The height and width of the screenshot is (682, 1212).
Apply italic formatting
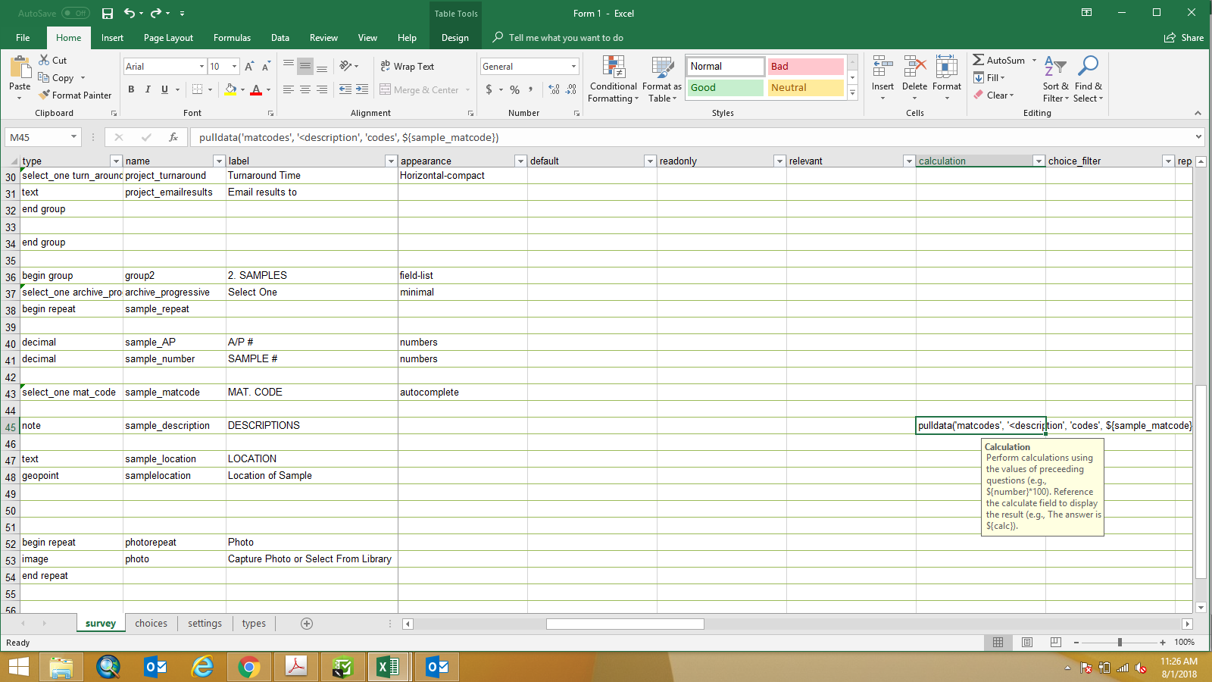pos(148,89)
